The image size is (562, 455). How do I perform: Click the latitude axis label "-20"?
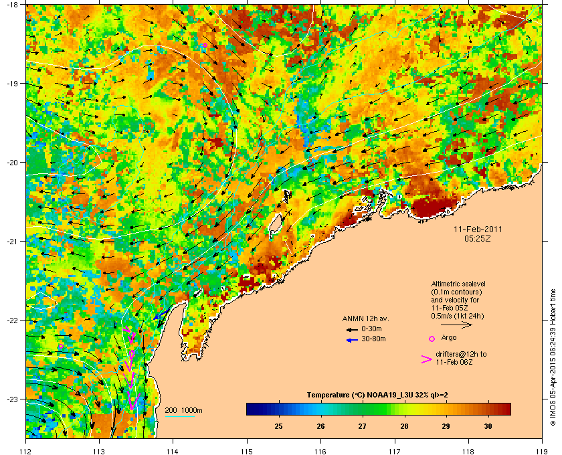tap(12, 163)
